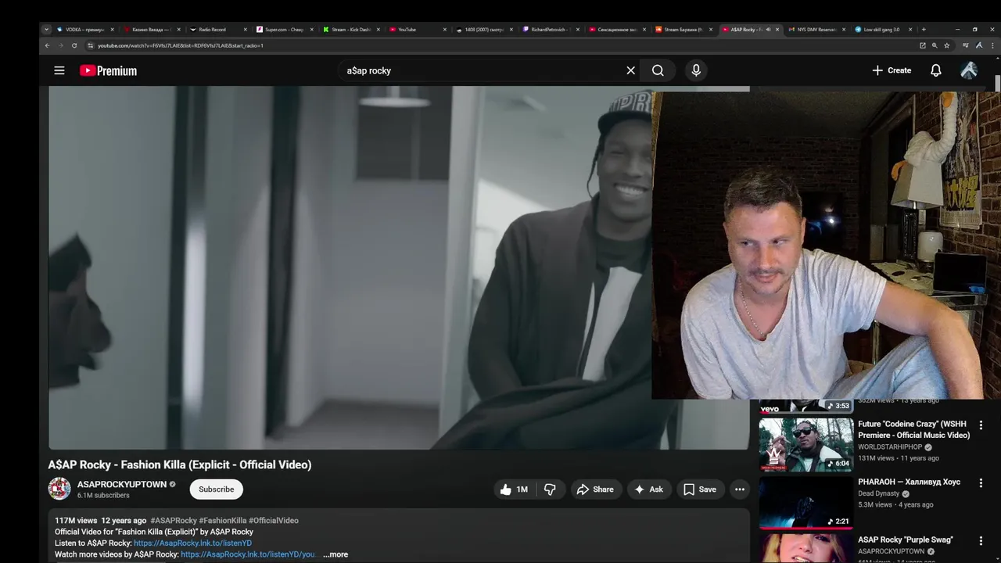This screenshot has width=1001, height=563.
Task: Open the account avatar menu
Action: click(969, 70)
